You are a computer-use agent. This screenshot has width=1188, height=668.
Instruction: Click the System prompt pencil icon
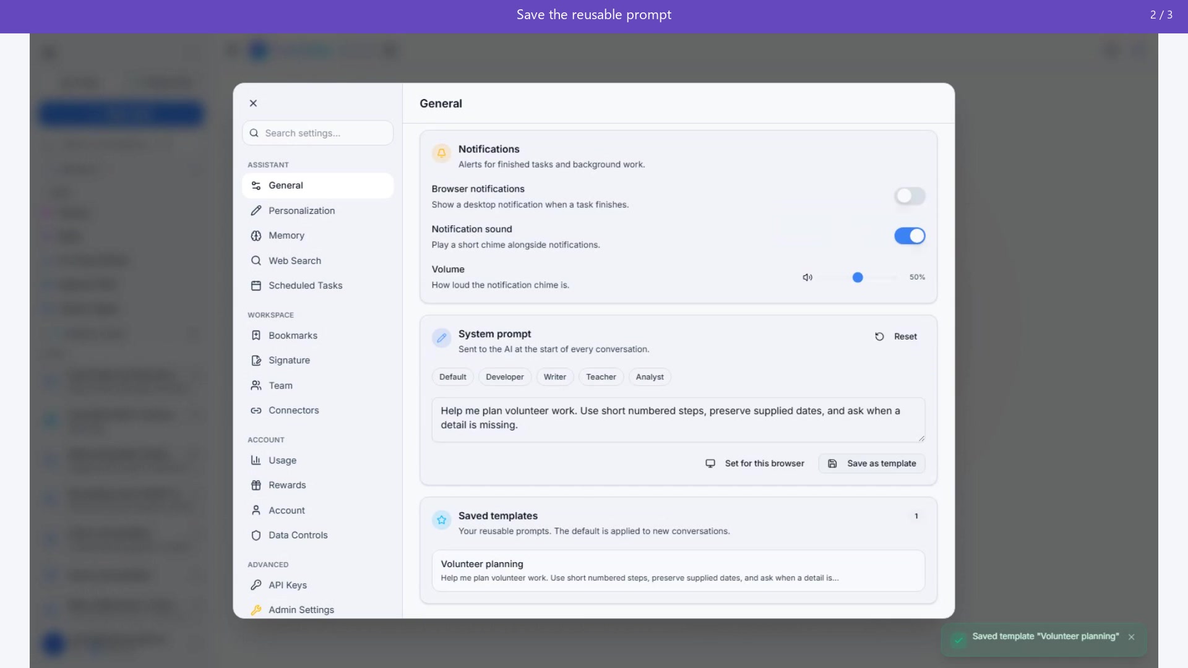click(442, 338)
